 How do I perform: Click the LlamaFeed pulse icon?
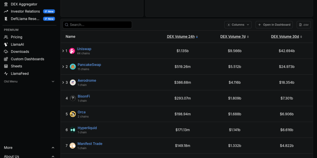(x=6, y=73)
